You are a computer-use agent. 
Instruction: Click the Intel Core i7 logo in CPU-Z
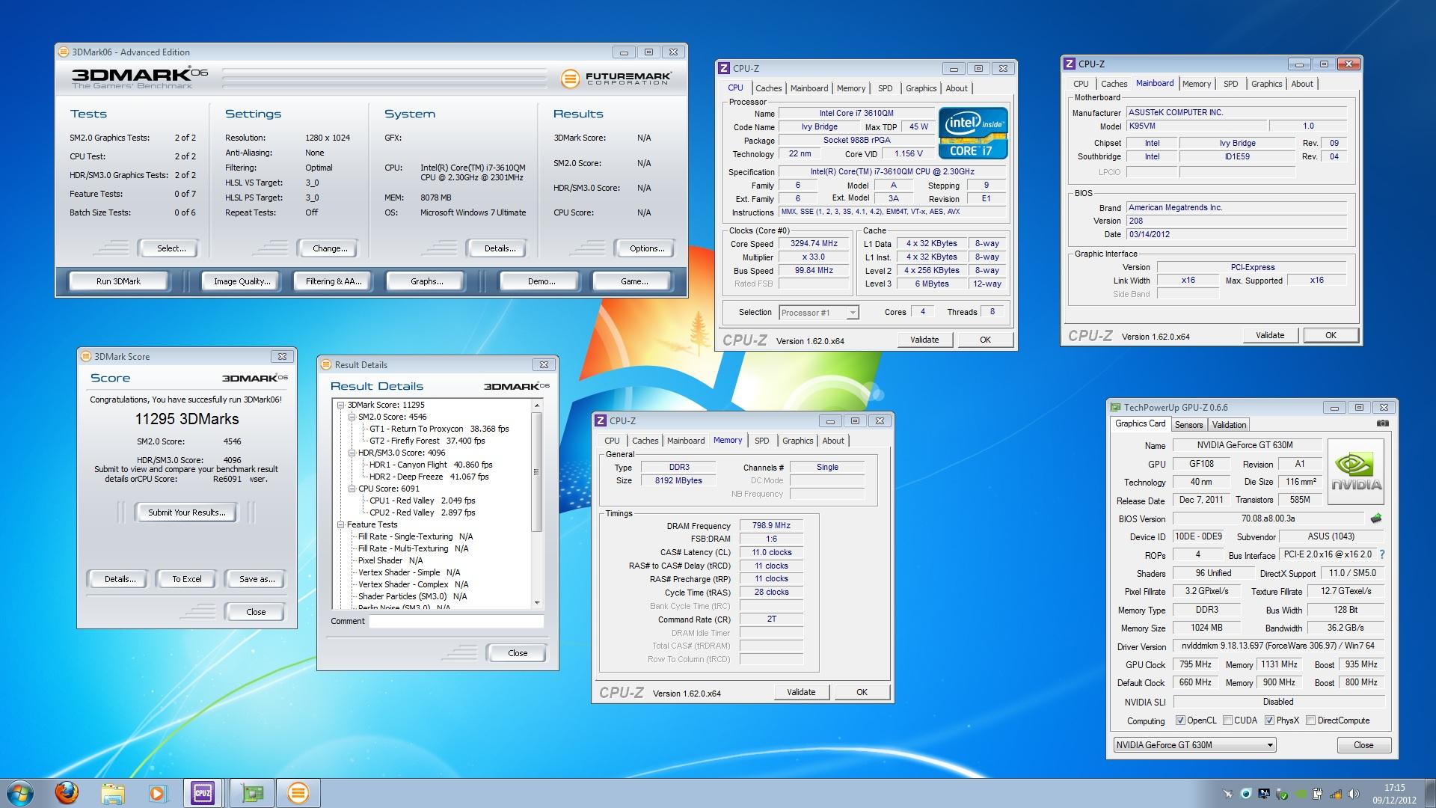click(973, 133)
